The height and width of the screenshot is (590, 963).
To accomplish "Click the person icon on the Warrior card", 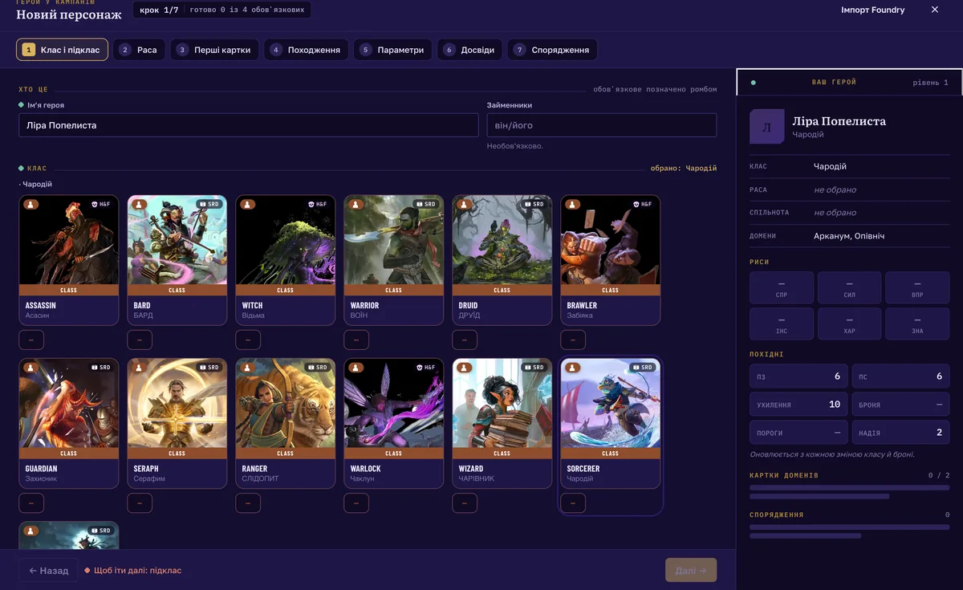I will 356,205.
